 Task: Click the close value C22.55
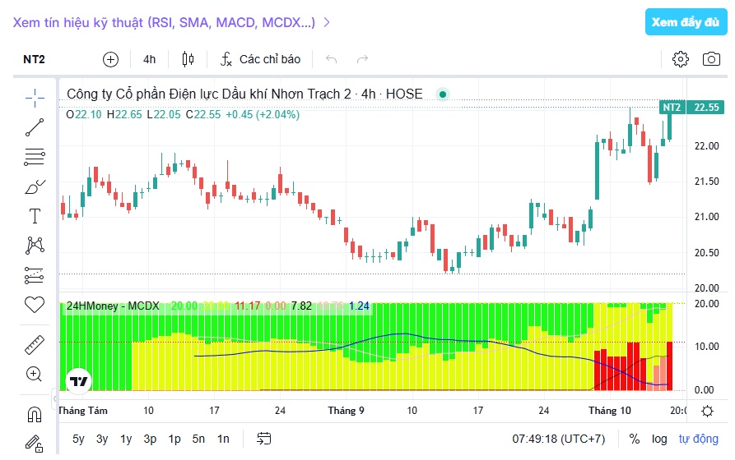[203, 115]
